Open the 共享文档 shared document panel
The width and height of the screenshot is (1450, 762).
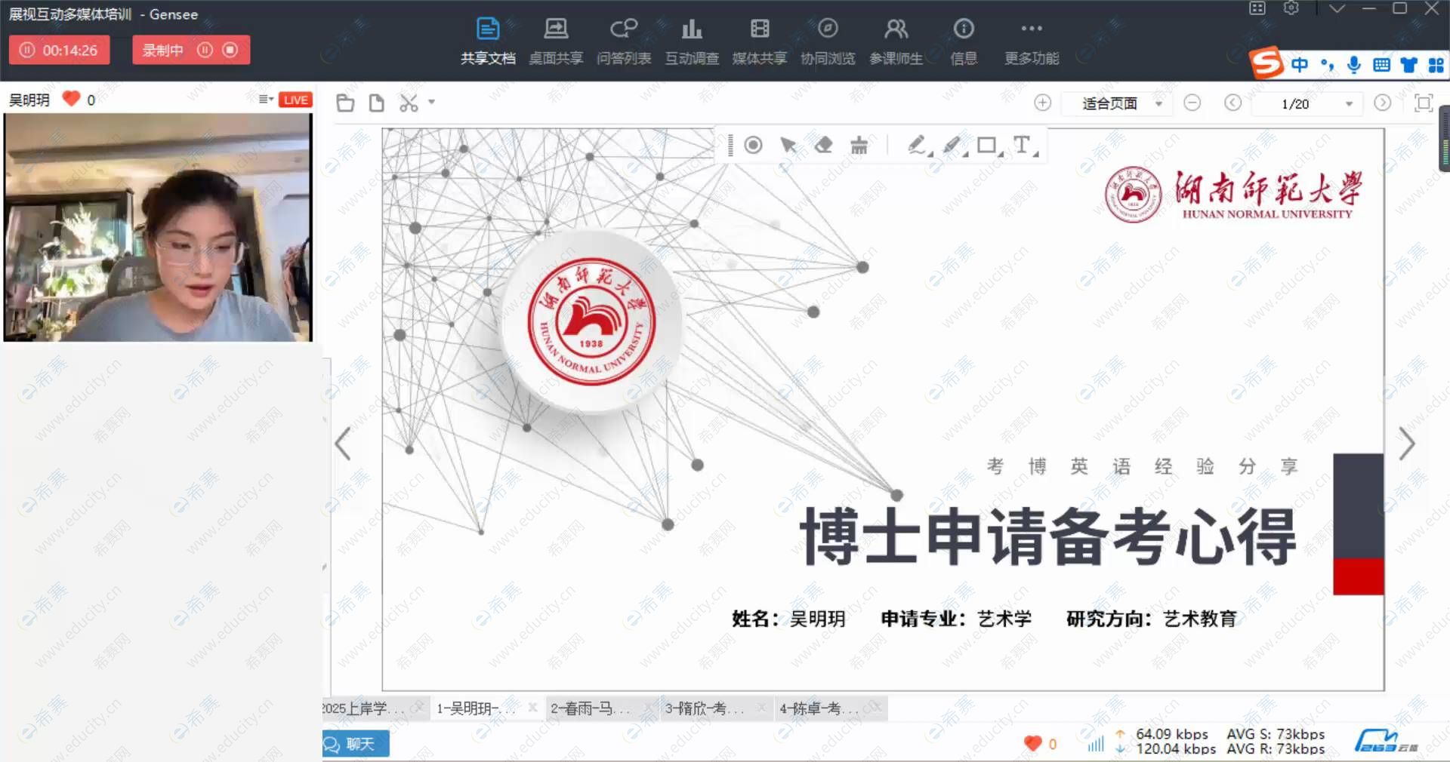[488, 41]
